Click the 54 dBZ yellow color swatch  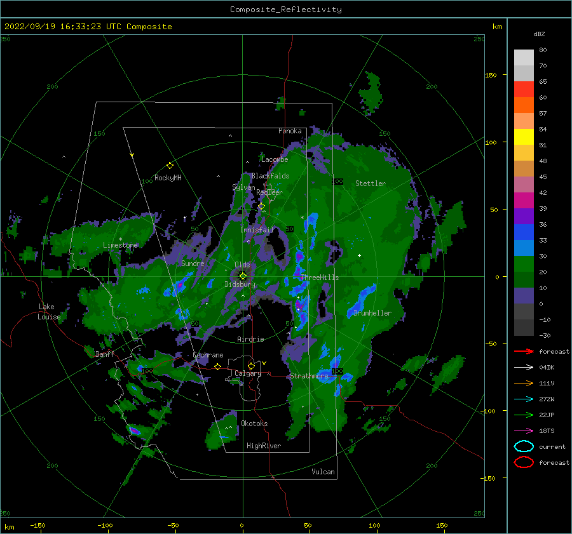(x=524, y=137)
